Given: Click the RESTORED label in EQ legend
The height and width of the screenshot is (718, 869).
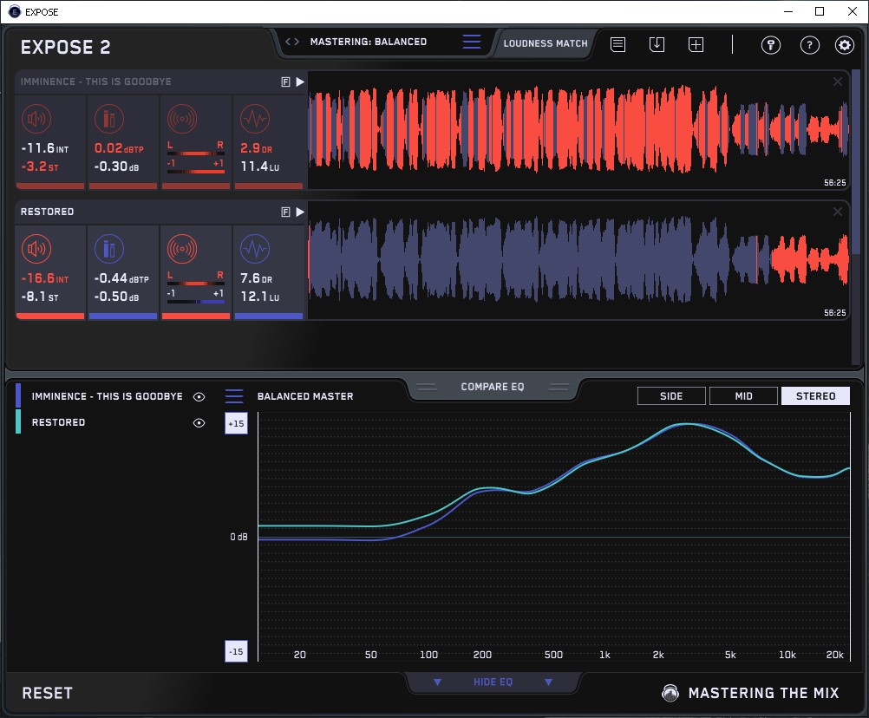Looking at the screenshot, I should point(58,422).
